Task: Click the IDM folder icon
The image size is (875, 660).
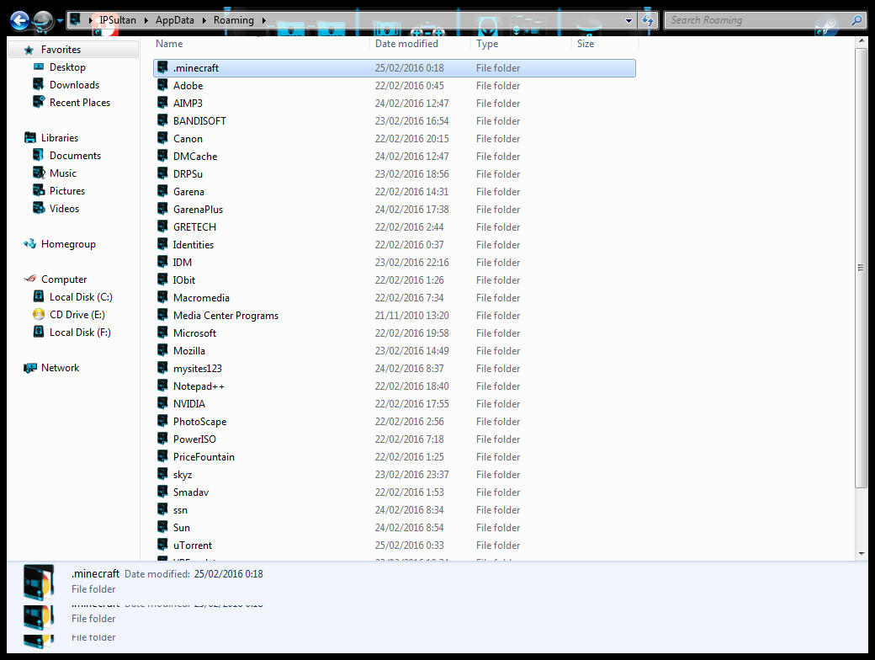Action: coord(162,262)
